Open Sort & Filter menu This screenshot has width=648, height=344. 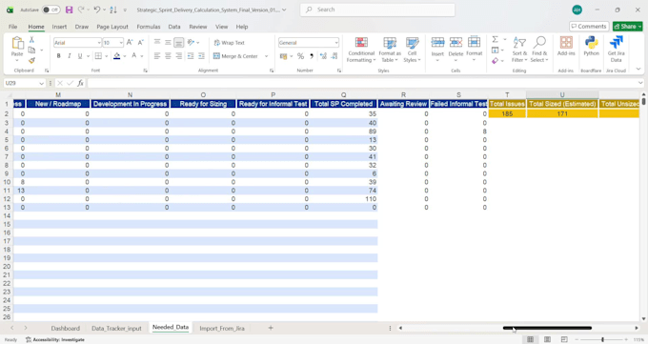point(519,50)
